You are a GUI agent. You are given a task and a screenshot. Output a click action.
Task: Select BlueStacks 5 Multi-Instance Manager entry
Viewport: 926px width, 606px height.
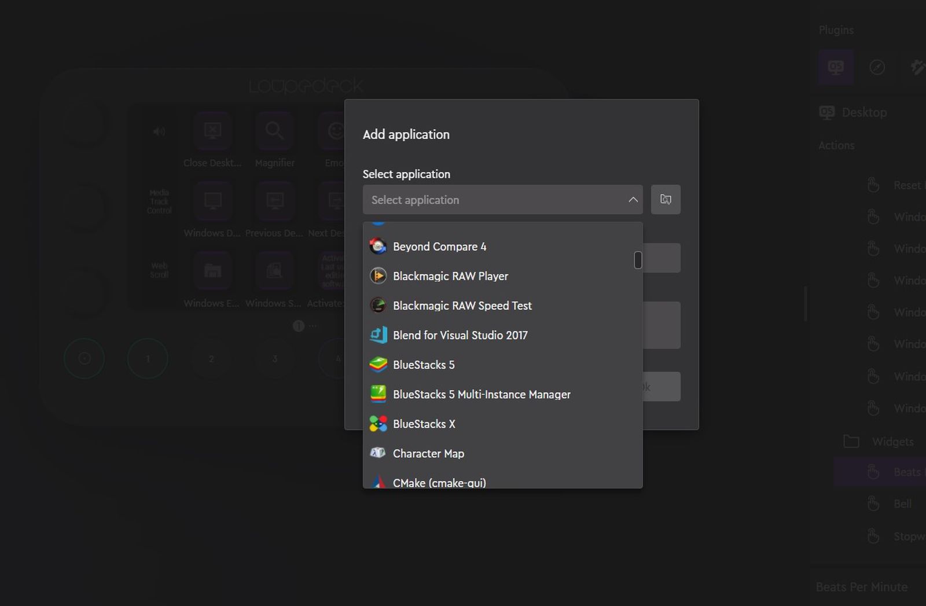pyautogui.click(x=502, y=394)
